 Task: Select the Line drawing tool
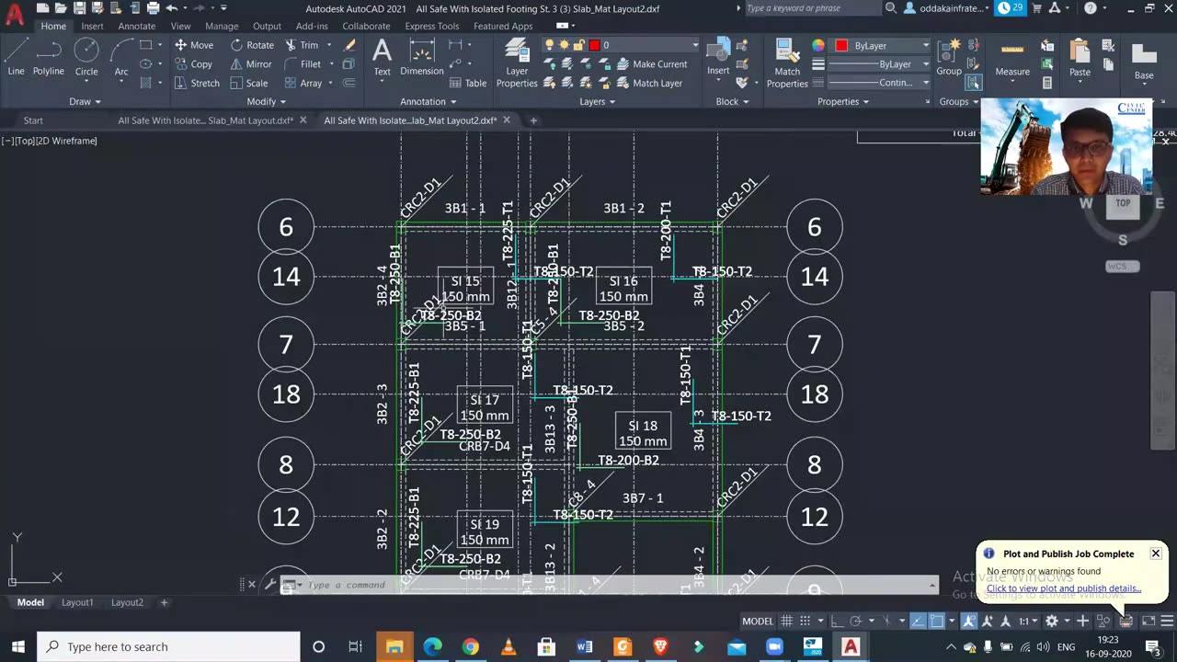coord(16,57)
